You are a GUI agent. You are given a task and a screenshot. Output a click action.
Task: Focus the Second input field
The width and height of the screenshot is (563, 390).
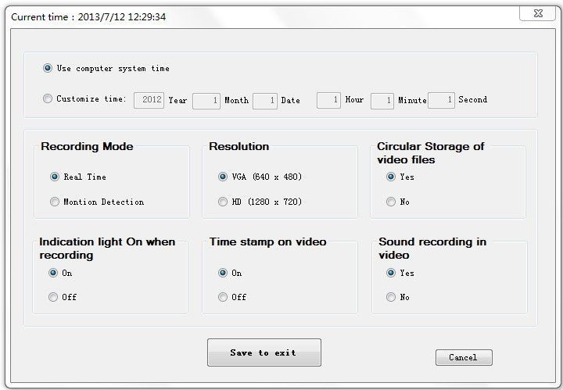pos(441,100)
